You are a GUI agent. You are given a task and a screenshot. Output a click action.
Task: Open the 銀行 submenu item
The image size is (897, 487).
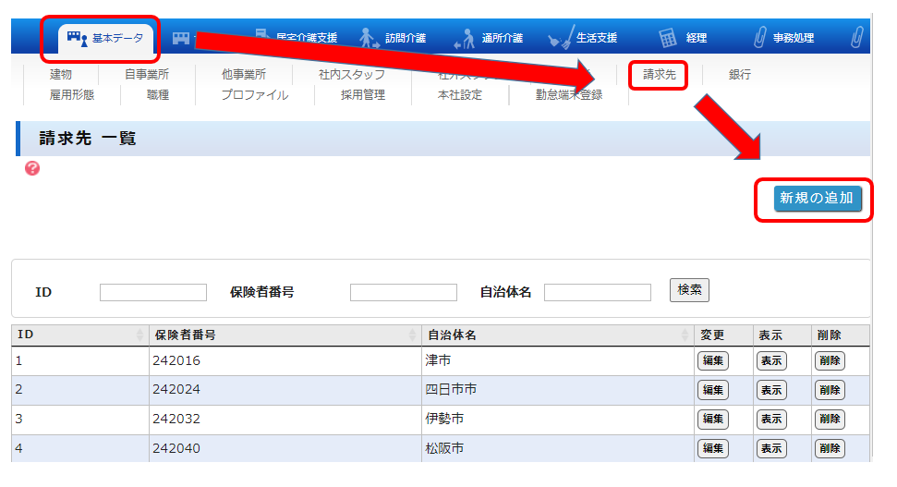point(739,75)
